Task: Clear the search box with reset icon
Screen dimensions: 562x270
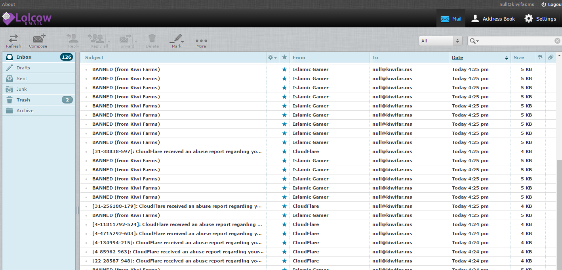Action: pyautogui.click(x=557, y=41)
